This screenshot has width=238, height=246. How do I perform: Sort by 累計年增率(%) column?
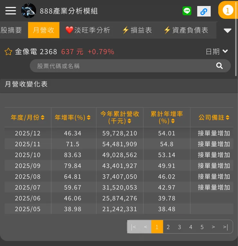[x=167, y=118]
